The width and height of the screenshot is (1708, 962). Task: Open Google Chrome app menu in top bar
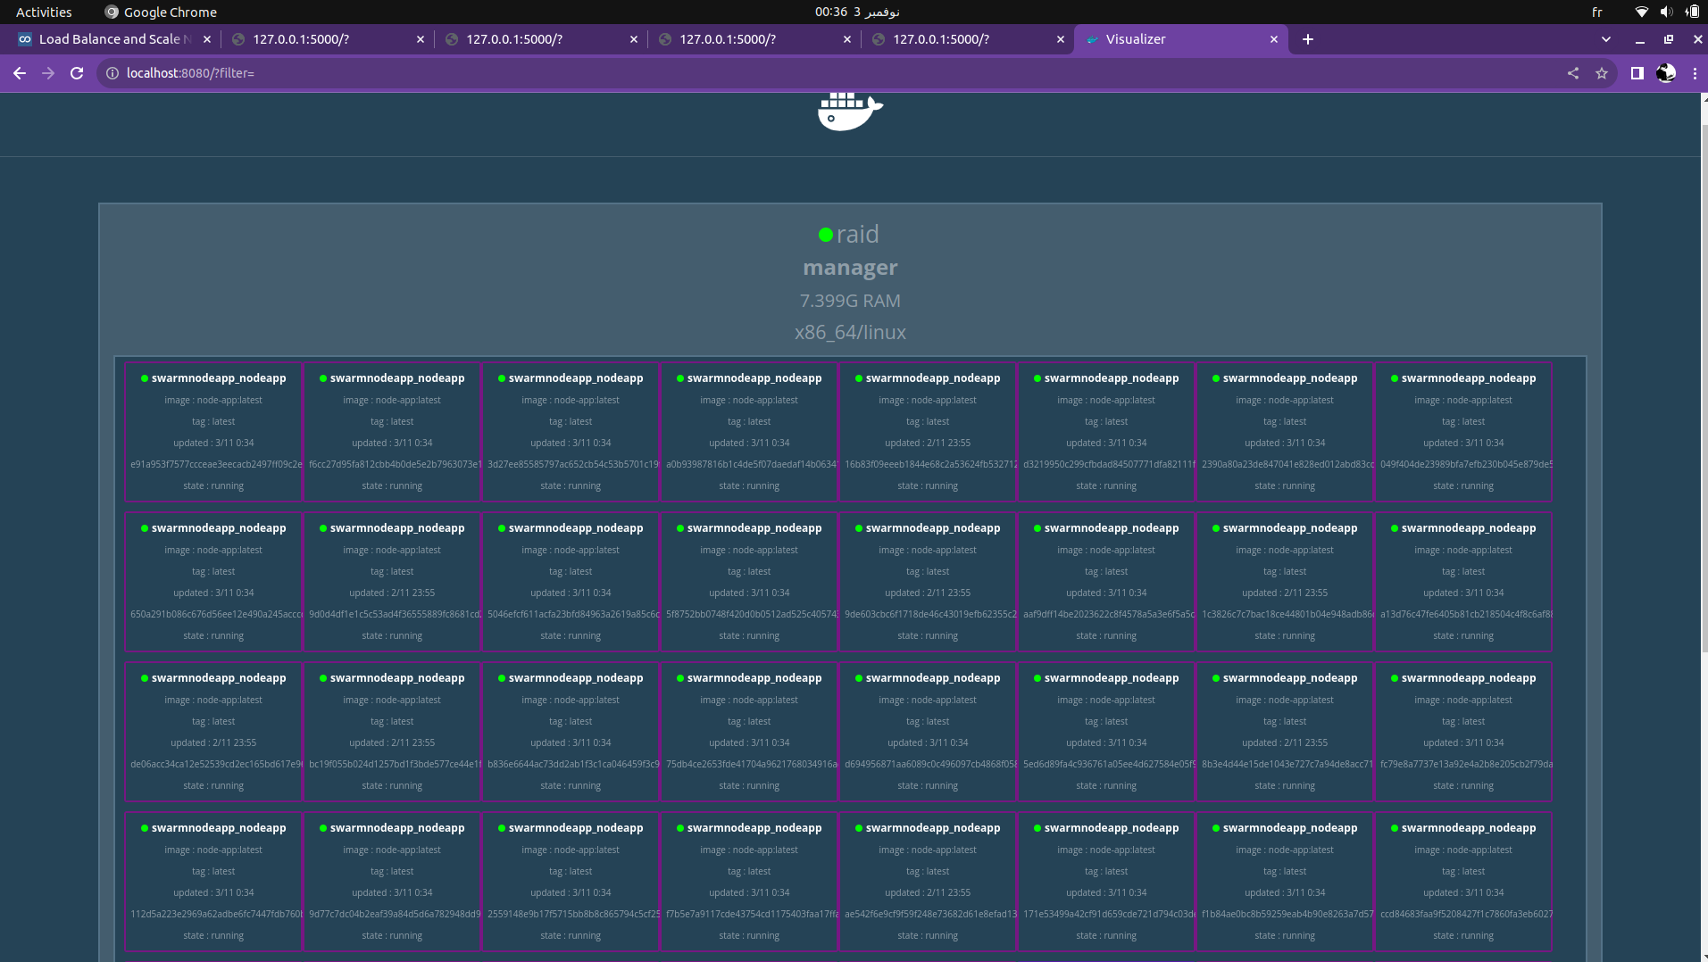tap(161, 12)
